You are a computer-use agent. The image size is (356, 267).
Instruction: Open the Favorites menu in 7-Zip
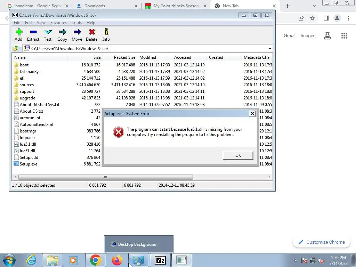[x=58, y=23]
